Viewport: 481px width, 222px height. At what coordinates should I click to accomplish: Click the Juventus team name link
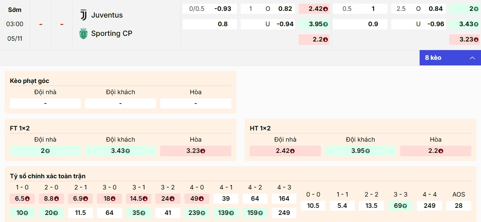[107, 15]
